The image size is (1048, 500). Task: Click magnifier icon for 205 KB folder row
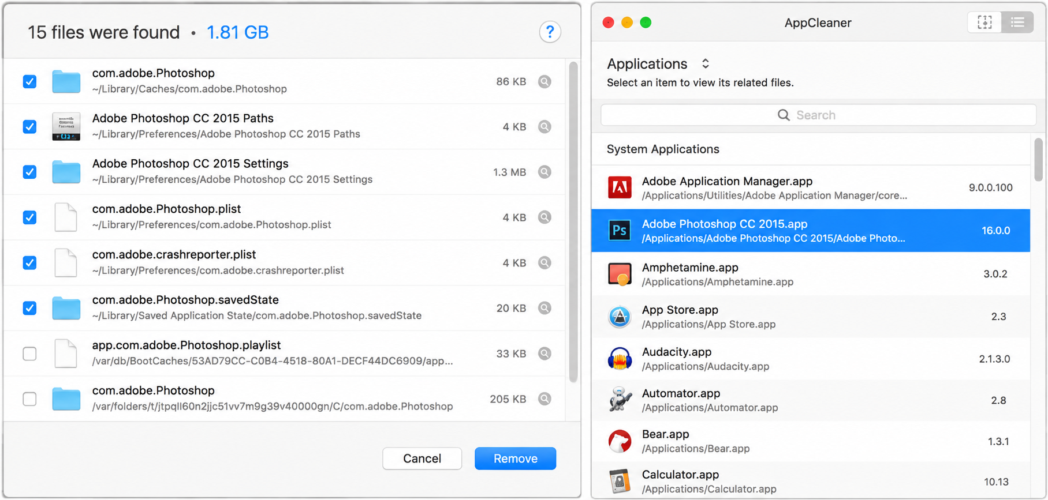[544, 399]
